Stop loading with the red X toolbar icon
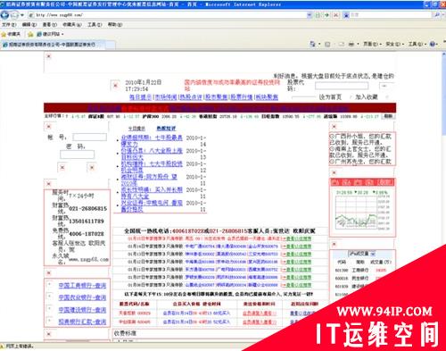The height and width of the screenshot is (351, 446). 335,15
